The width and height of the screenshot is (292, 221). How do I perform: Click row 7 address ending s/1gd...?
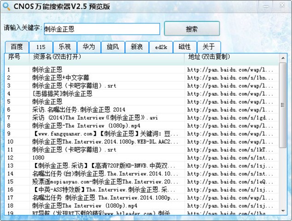pos(230,118)
